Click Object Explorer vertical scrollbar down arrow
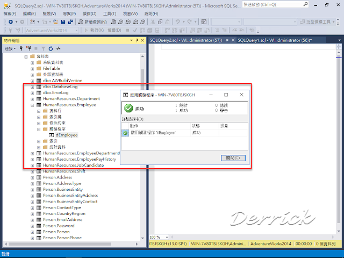 point(142,238)
